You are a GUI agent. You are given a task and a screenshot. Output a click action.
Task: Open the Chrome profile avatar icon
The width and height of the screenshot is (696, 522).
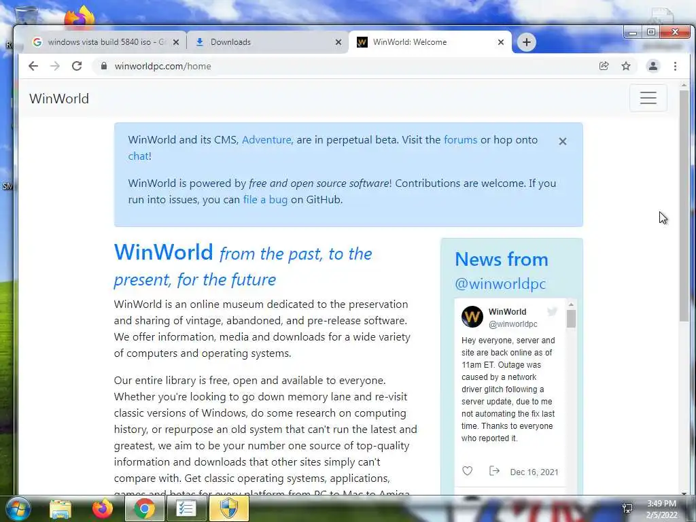point(653,66)
